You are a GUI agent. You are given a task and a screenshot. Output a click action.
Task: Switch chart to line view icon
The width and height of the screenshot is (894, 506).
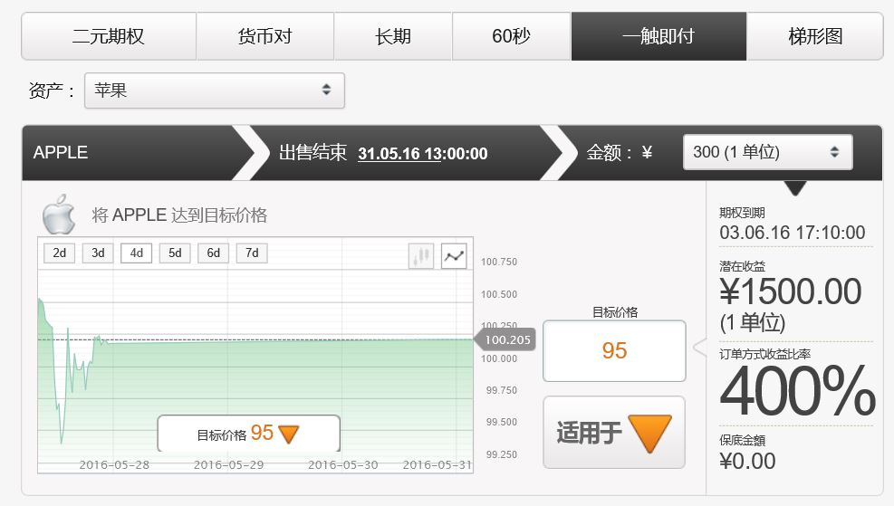click(x=454, y=256)
